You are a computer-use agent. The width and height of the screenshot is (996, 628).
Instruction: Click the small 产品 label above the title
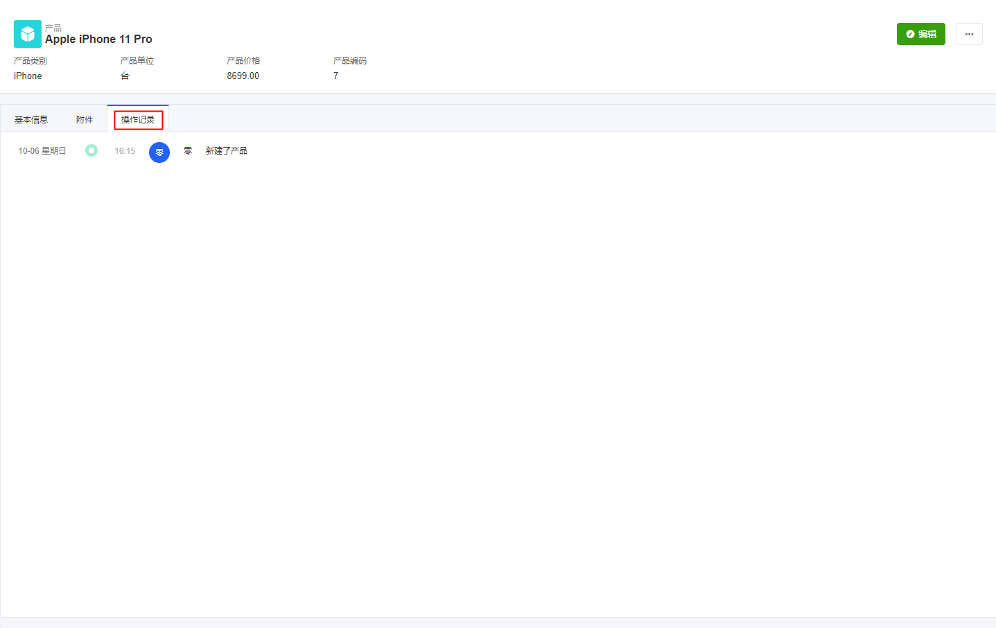[53, 28]
